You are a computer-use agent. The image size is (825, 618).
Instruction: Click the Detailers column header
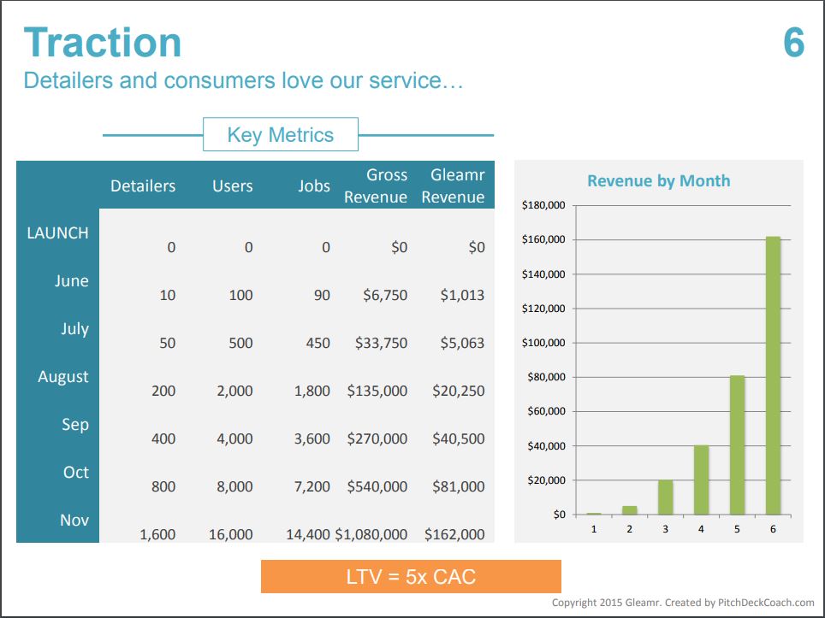[143, 186]
